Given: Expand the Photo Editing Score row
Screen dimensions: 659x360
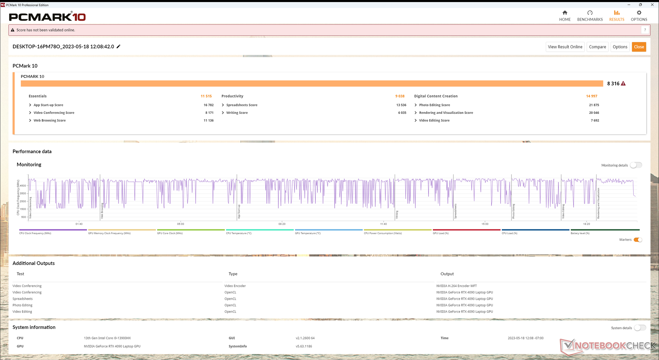Looking at the screenshot, I should (x=416, y=105).
